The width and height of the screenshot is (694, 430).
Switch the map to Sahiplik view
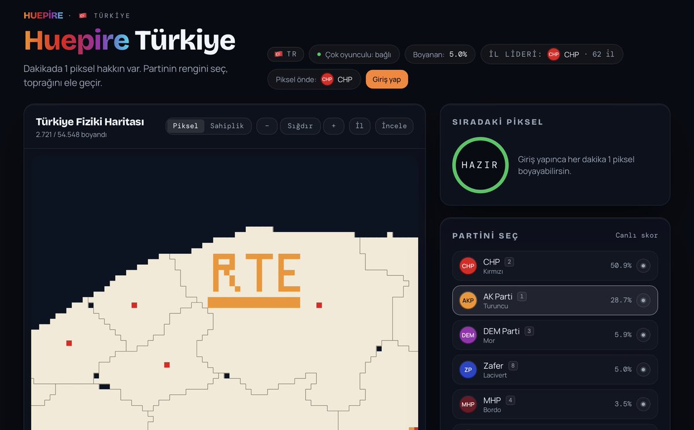[227, 126]
